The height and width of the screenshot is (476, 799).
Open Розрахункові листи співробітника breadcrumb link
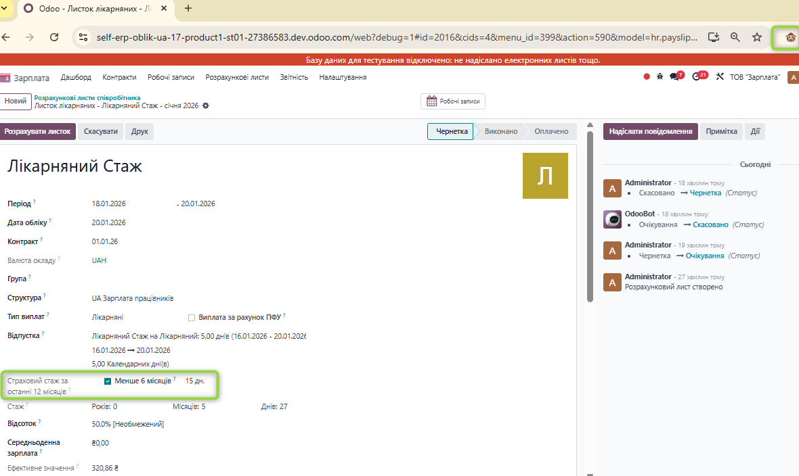[x=87, y=97]
